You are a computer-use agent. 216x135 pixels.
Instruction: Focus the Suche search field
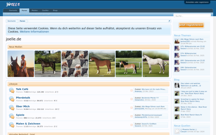pos(192,16)
